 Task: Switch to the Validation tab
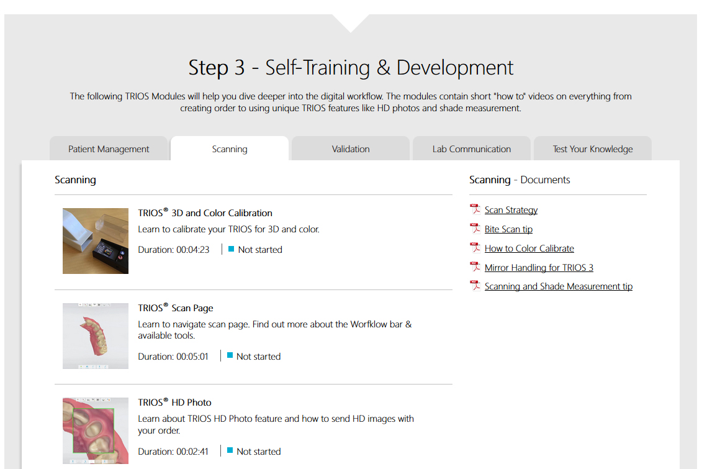[x=351, y=149]
